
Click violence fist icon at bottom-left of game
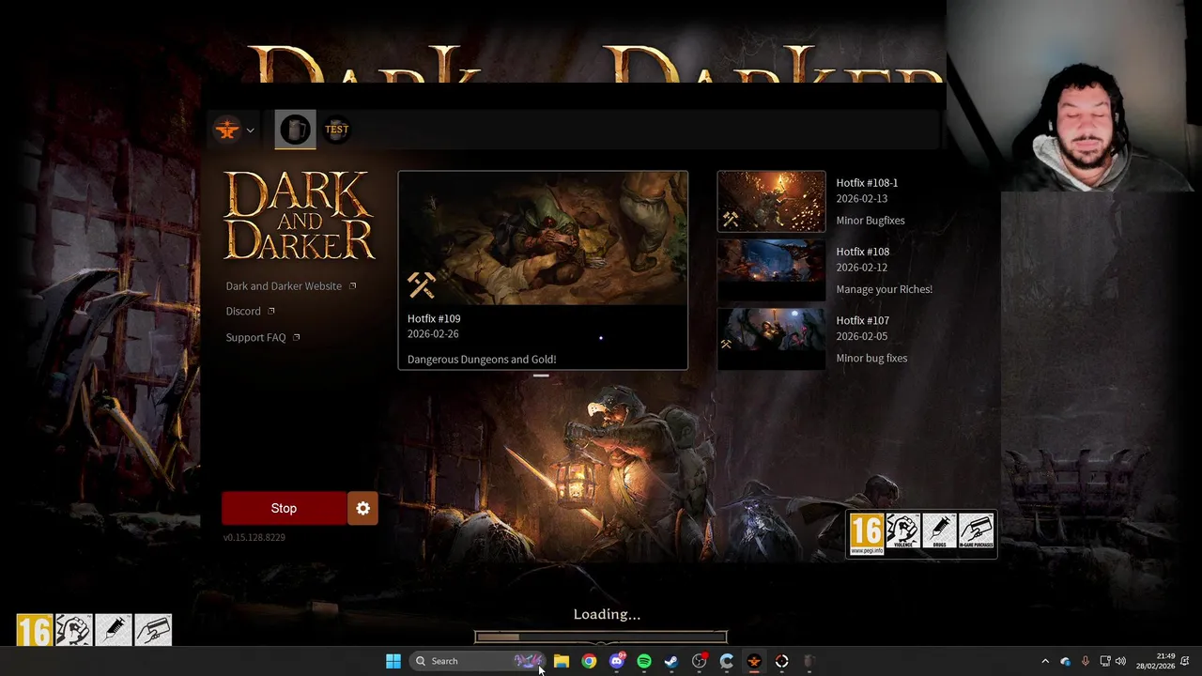(x=74, y=630)
